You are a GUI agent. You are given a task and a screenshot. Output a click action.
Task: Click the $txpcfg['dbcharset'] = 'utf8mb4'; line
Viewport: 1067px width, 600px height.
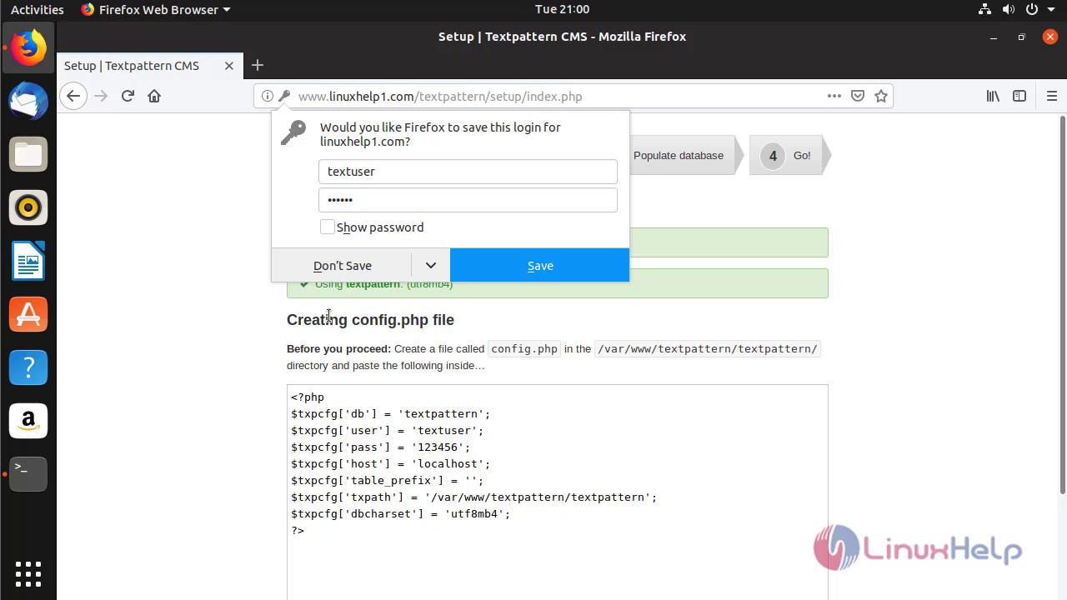[x=400, y=513]
